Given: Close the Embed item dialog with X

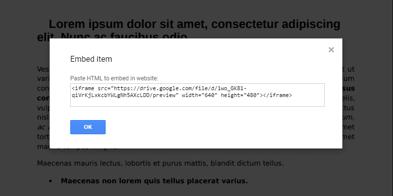Looking at the screenshot, I should click(x=331, y=50).
